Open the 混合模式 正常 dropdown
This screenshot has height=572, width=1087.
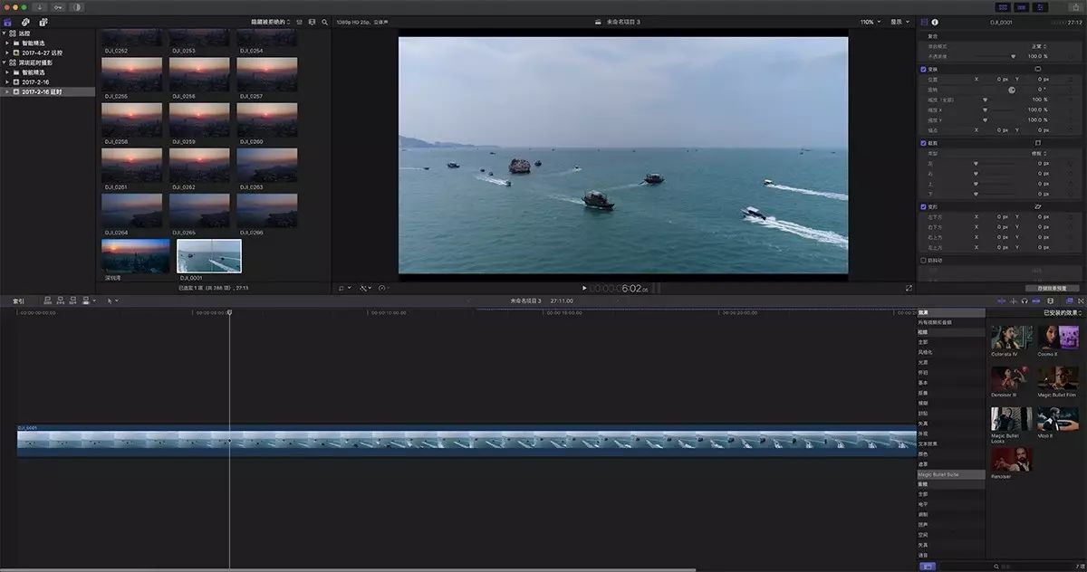coord(1038,46)
